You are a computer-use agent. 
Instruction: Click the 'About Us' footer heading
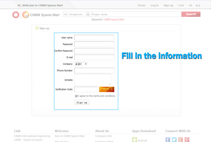tap(102, 131)
